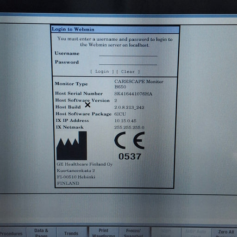This screenshot has width=237, height=237.
Task: Click the manufacturer factory icon
Action: pyautogui.click(x=72, y=146)
